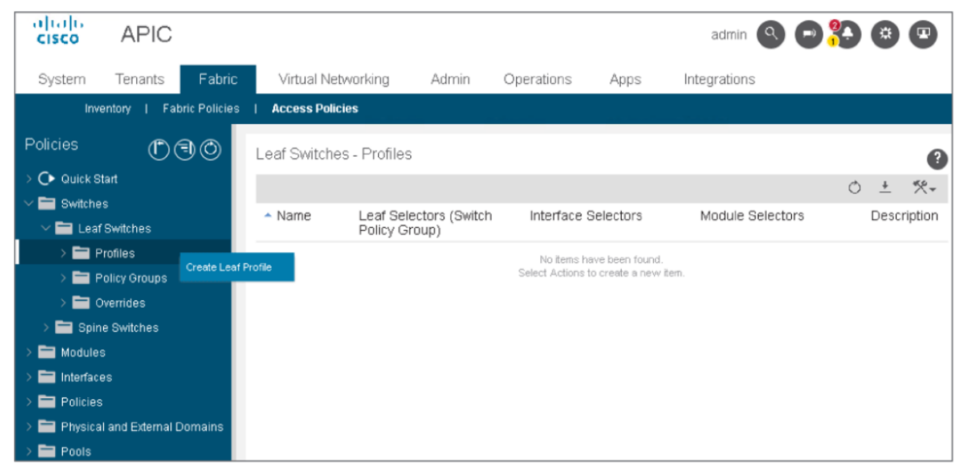The width and height of the screenshot is (970, 470).
Task: Click the first Policies pane circle icon
Action: coord(158,150)
